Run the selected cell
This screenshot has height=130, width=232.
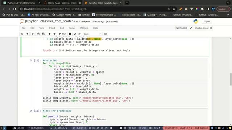pyautogui.click(x=63, y=34)
